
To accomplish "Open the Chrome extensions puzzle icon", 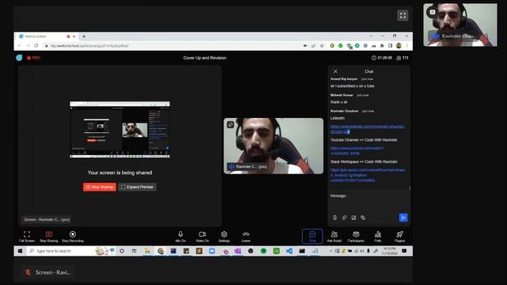I will (382, 46).
